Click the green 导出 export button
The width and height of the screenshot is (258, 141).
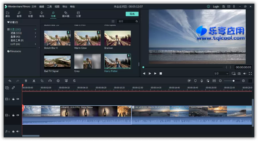pyautogui.click(x=132, y=14)
